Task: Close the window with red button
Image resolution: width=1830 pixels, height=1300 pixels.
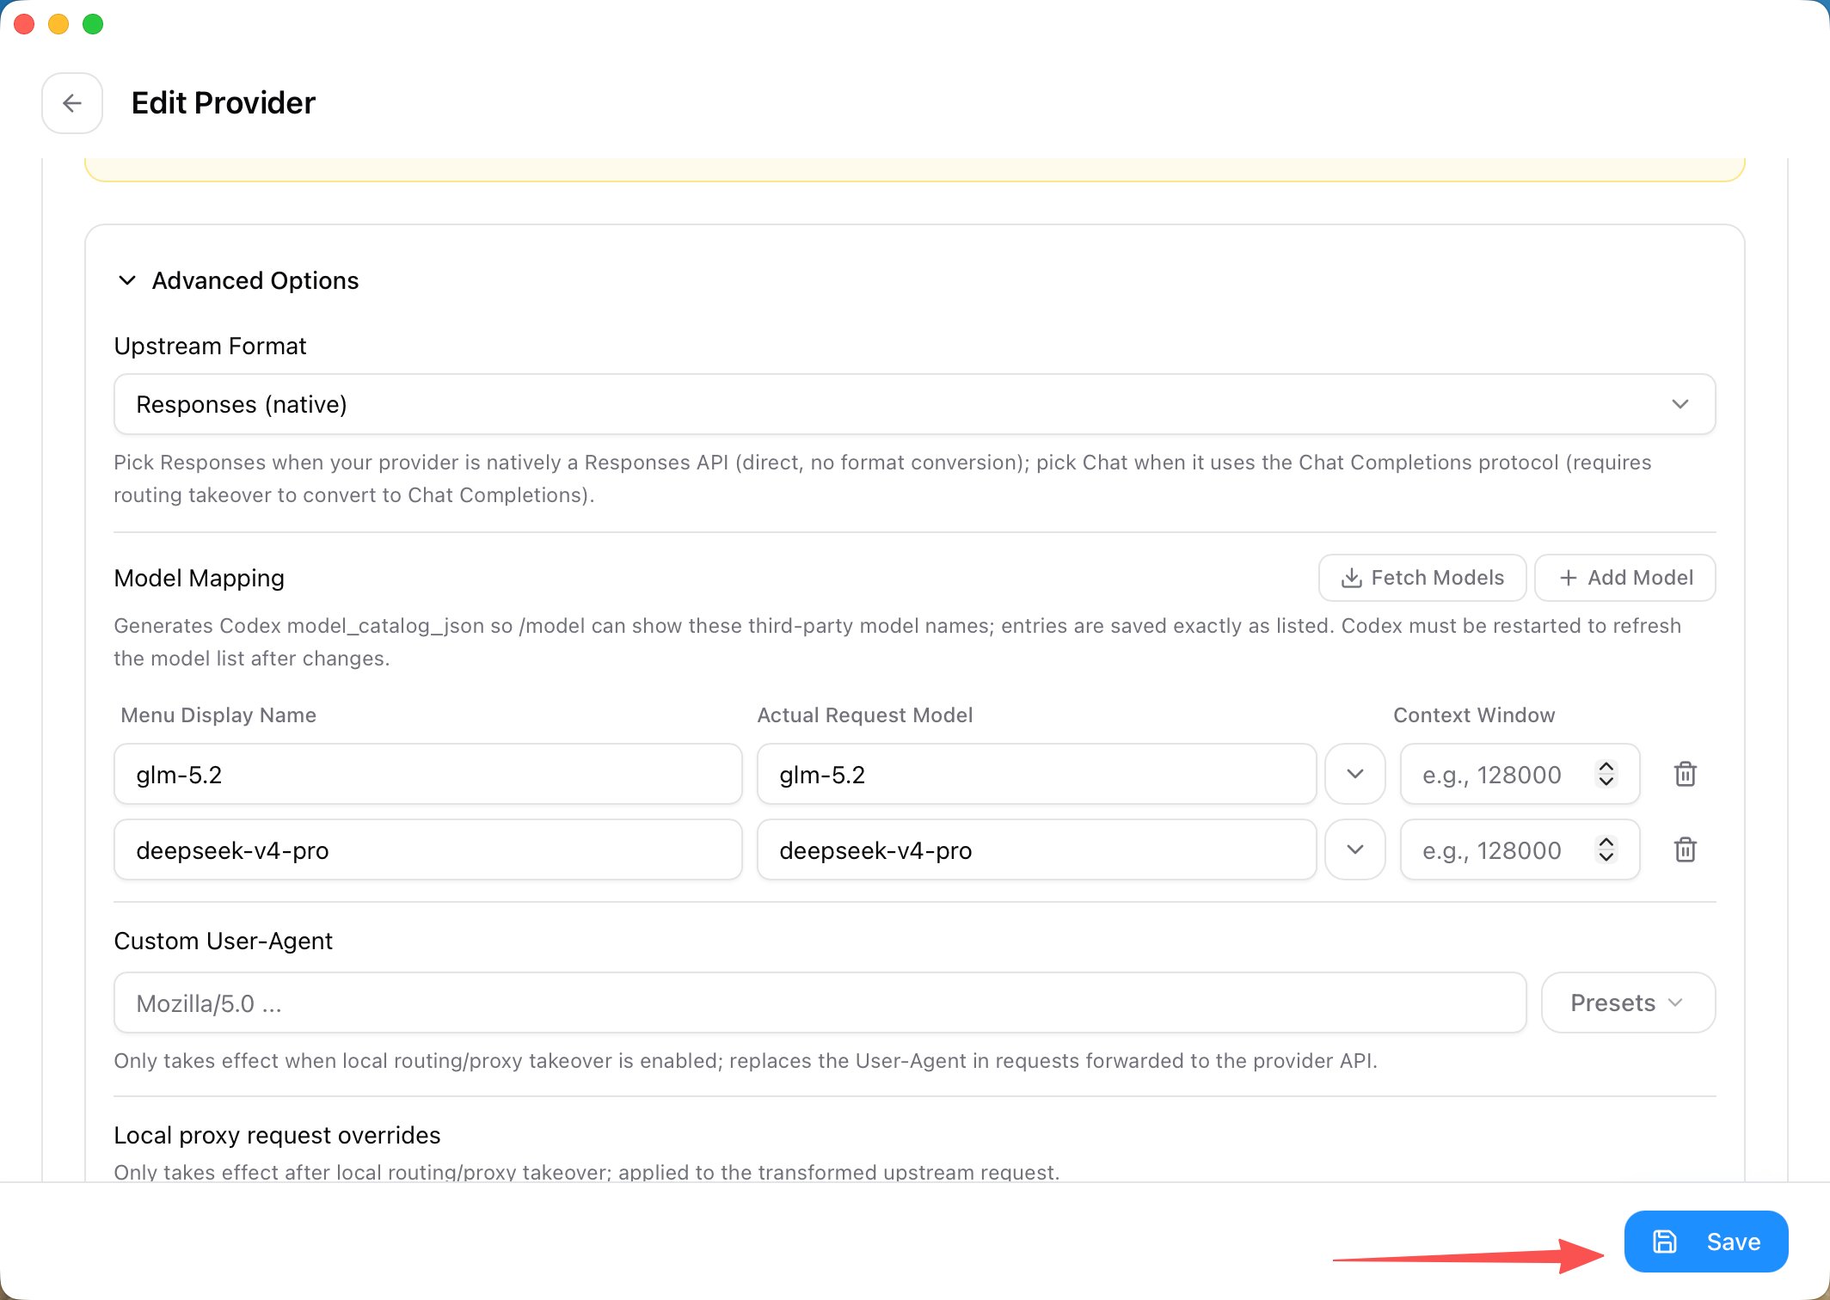Action: [x=24, y=24]
